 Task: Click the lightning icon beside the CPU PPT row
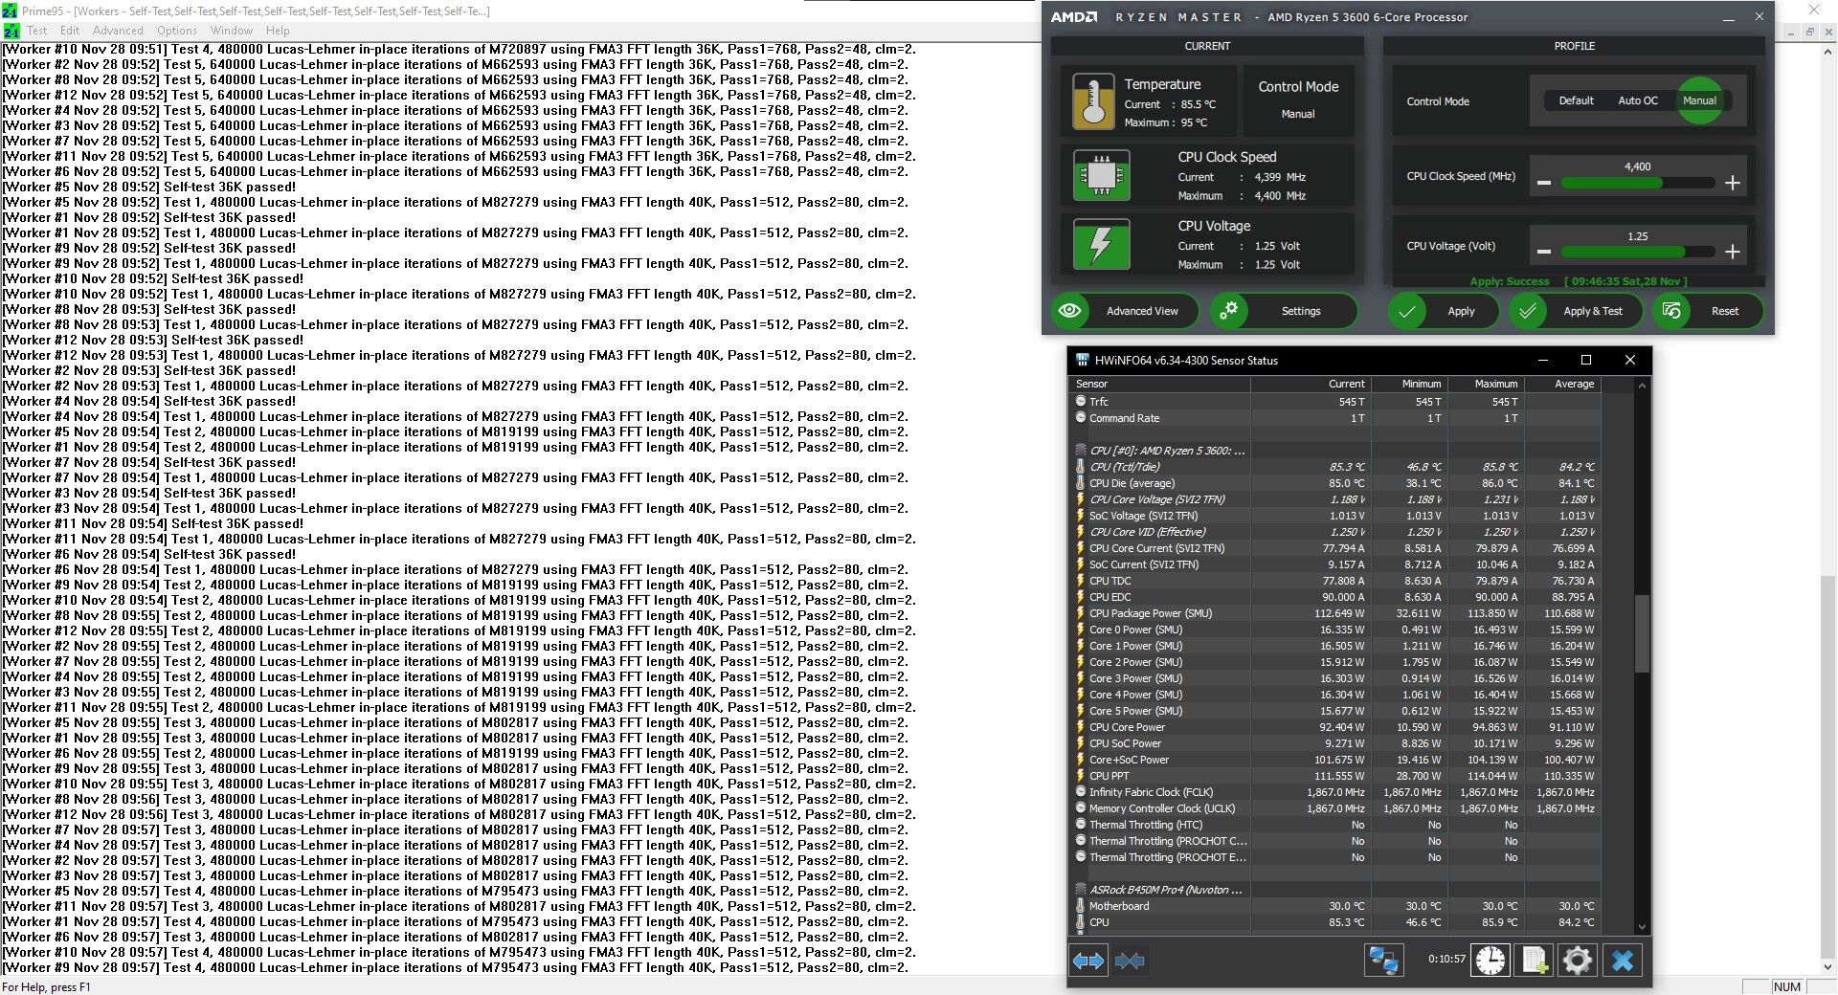pyautogui.click(x=1081, y=776)
